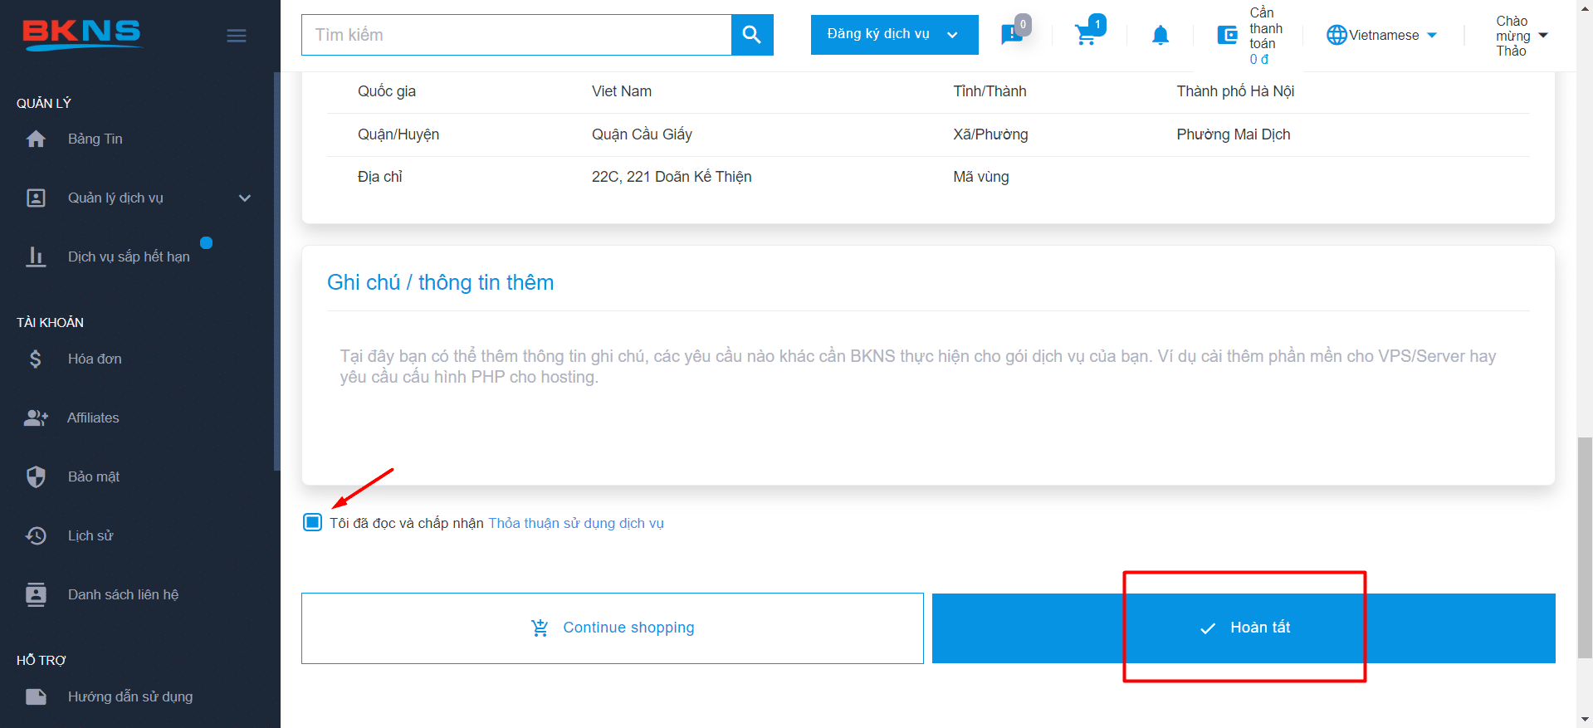Click the globe language icon
The width and height of the screenshot is (1593, 728).
coord(1336,35)
